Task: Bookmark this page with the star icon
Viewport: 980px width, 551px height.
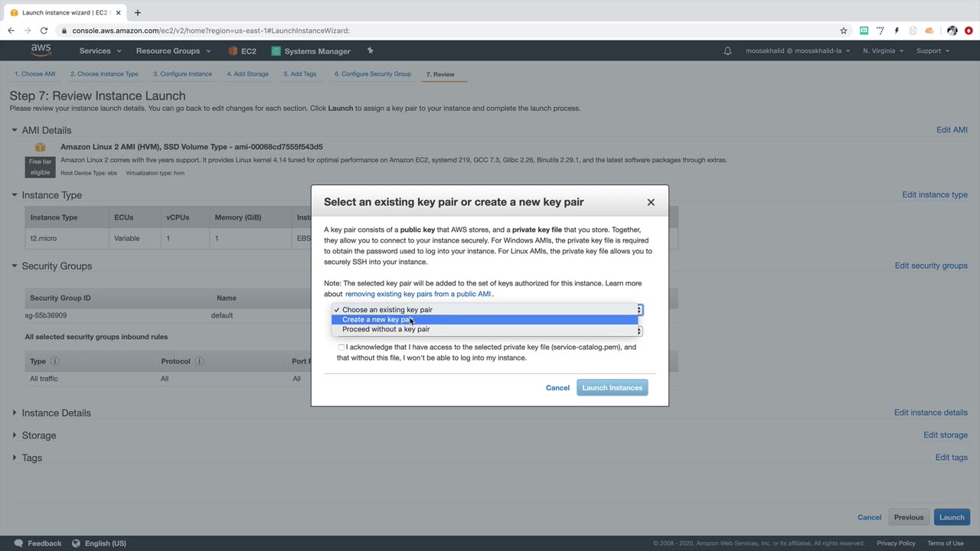Action: point(844,31)
